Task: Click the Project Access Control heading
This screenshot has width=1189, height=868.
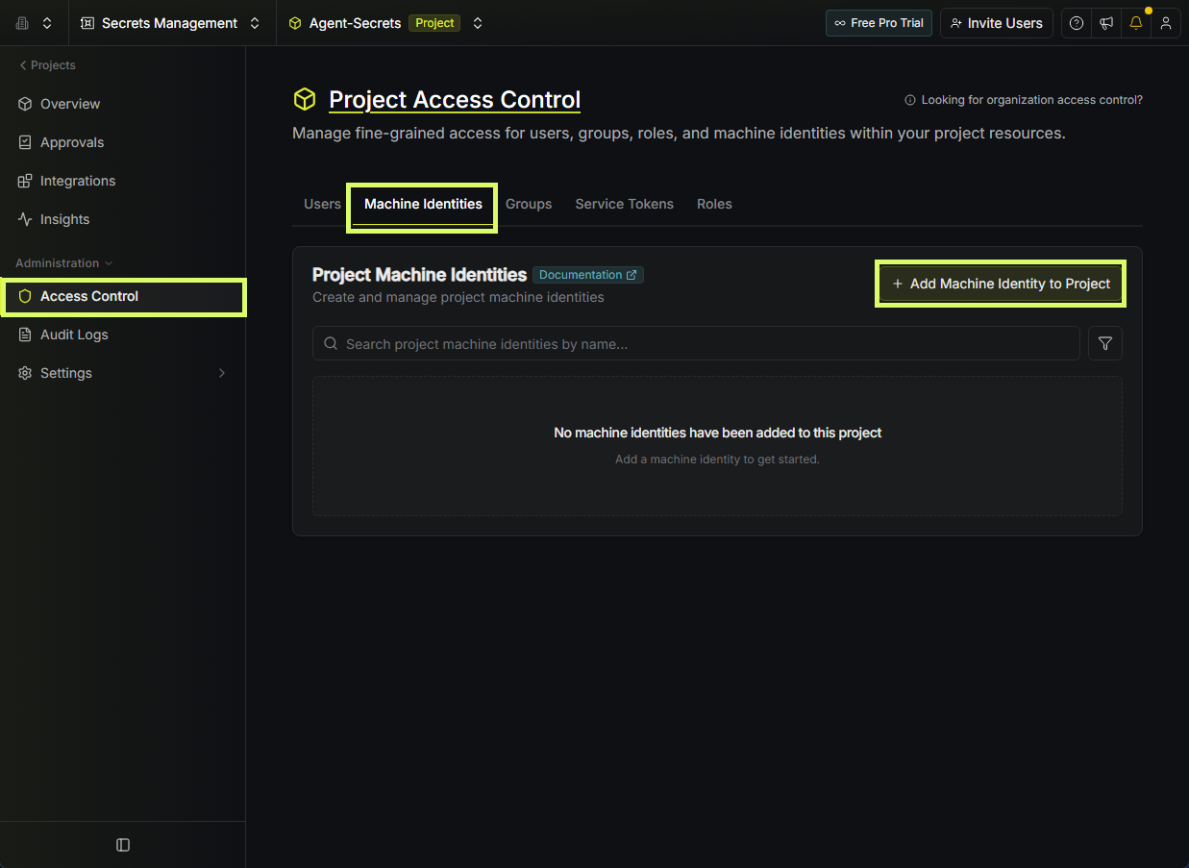Action: (x=455, y=100)
